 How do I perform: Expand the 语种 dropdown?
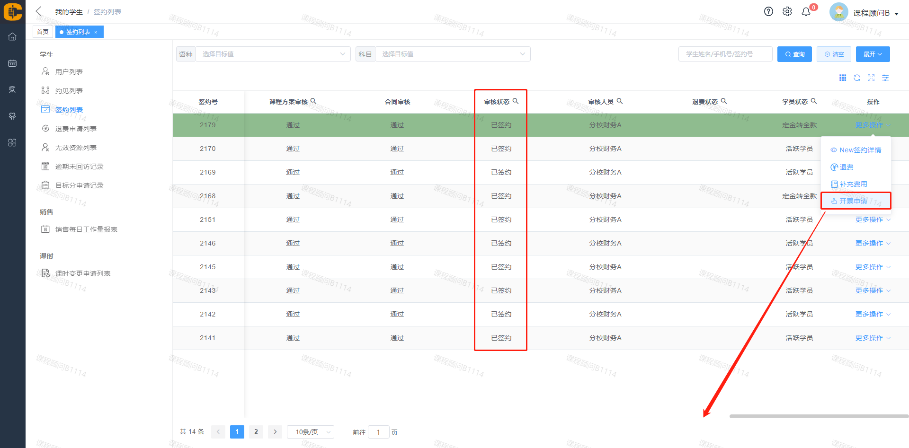pyautogui.click(x=272, y=54)
